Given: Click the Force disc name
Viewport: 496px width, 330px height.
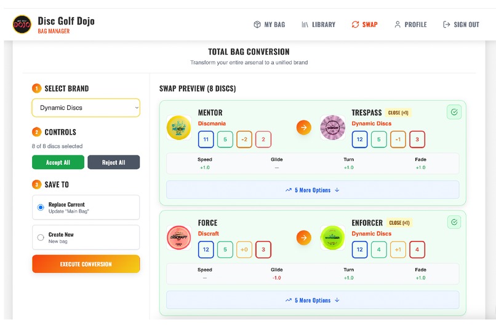Looking at the screenshot, I should pos(207,223).
